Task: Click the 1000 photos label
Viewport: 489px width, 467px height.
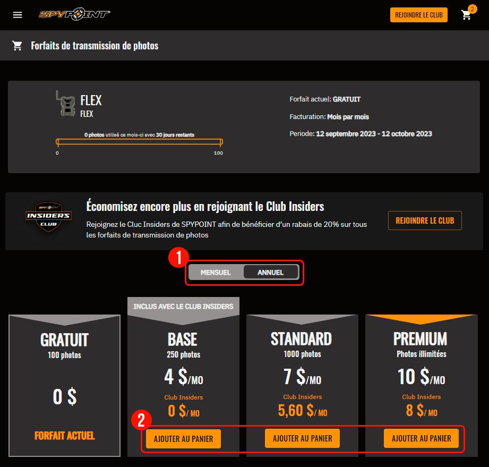Action: [302, 354]
